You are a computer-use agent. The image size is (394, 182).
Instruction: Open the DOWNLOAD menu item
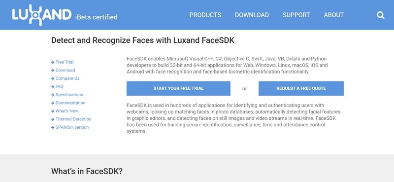coord(252,15)
